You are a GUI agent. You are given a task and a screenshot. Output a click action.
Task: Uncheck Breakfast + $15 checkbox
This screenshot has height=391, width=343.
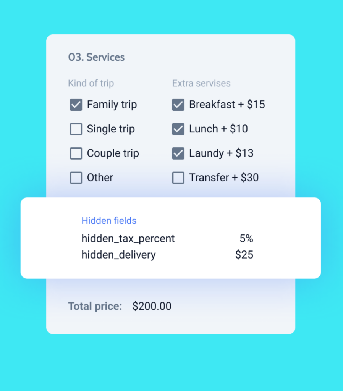pyautogui.click(x=178, y=105)
